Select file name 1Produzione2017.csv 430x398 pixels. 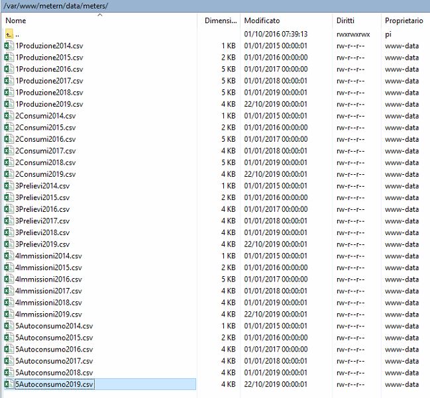[49, 81]
